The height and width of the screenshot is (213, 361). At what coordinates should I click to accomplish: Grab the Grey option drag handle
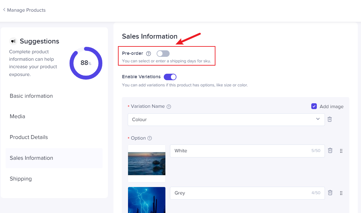pos(341,193)
